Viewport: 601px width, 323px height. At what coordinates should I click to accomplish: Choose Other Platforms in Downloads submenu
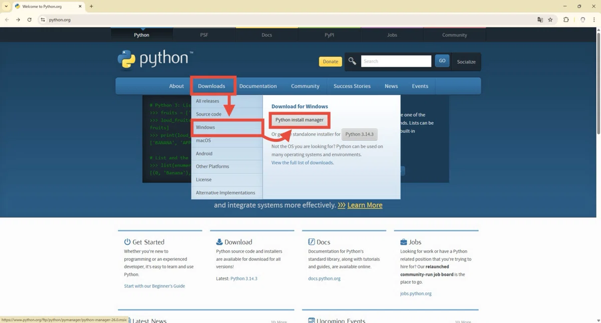[227, 166]
